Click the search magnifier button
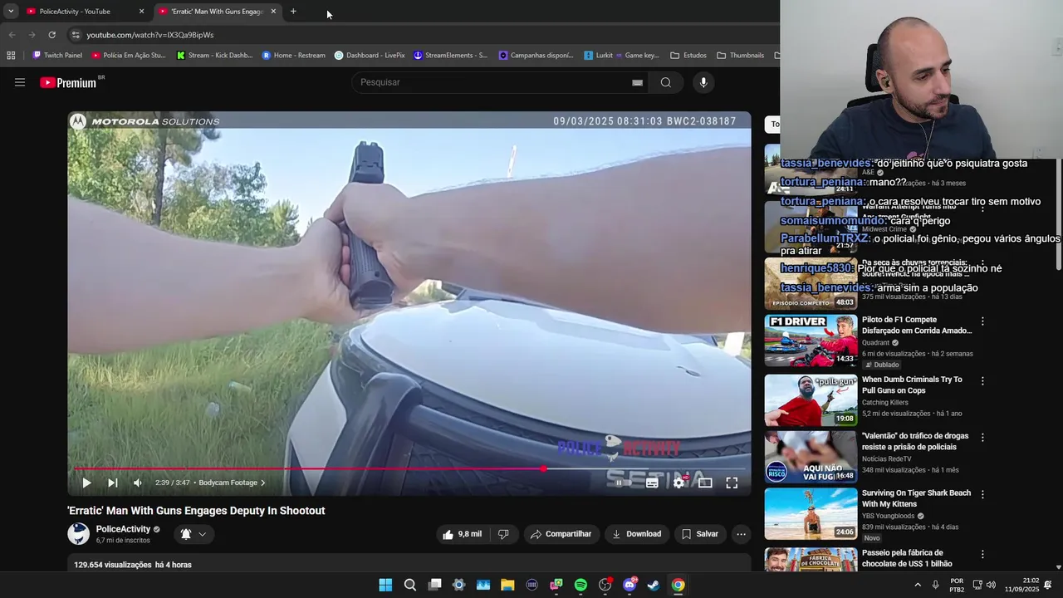Screen dimensions: 1063x598 (x=666, y=82)
